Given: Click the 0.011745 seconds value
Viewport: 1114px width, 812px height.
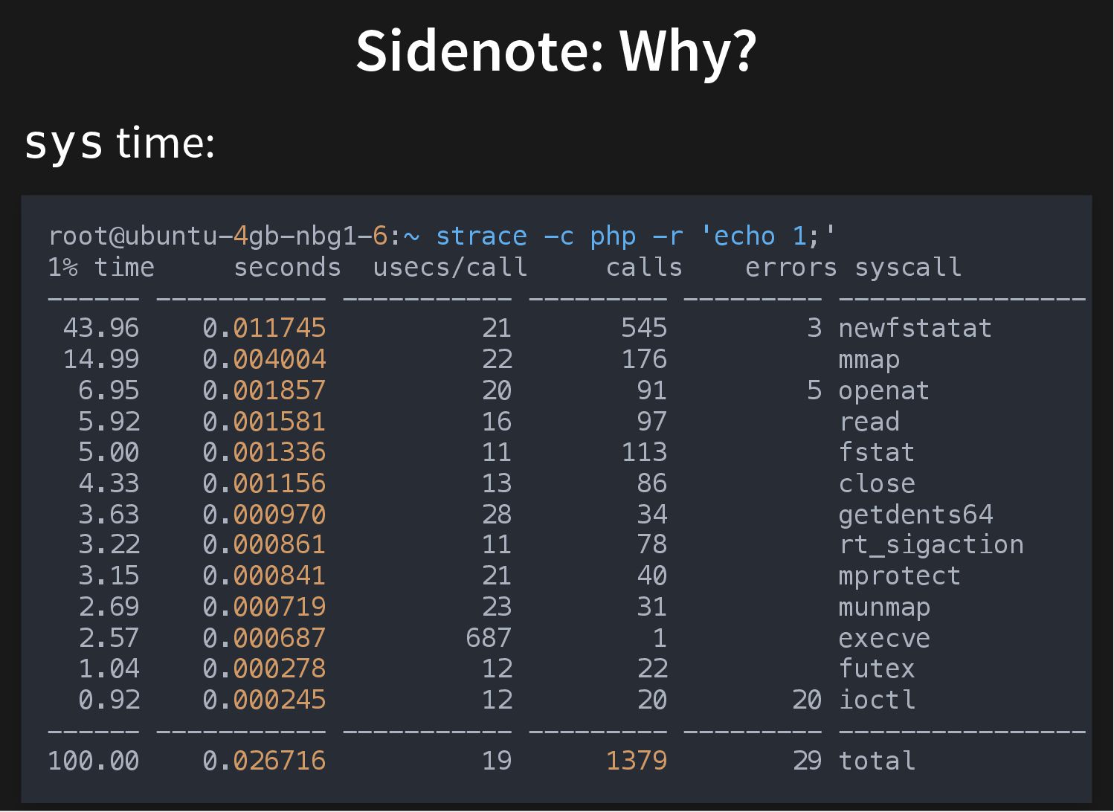Looking at the screenshot, I should pyautogui.click(x=264, y=329).
